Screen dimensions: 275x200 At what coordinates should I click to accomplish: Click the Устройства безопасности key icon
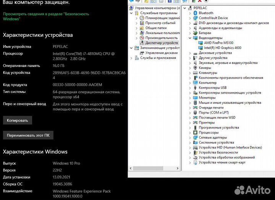[195, 153]
